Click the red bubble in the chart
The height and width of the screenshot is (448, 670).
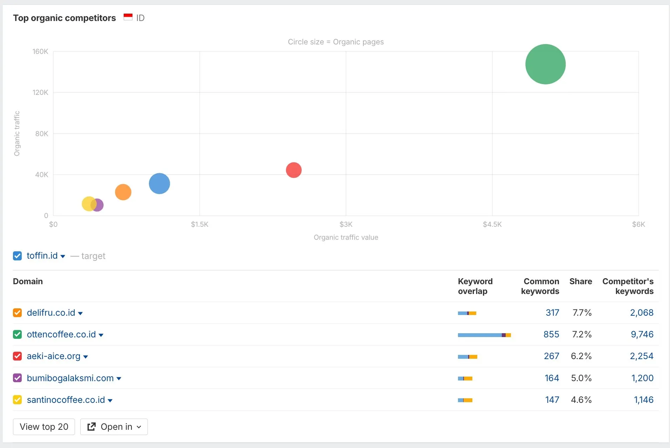pos(294,170)
